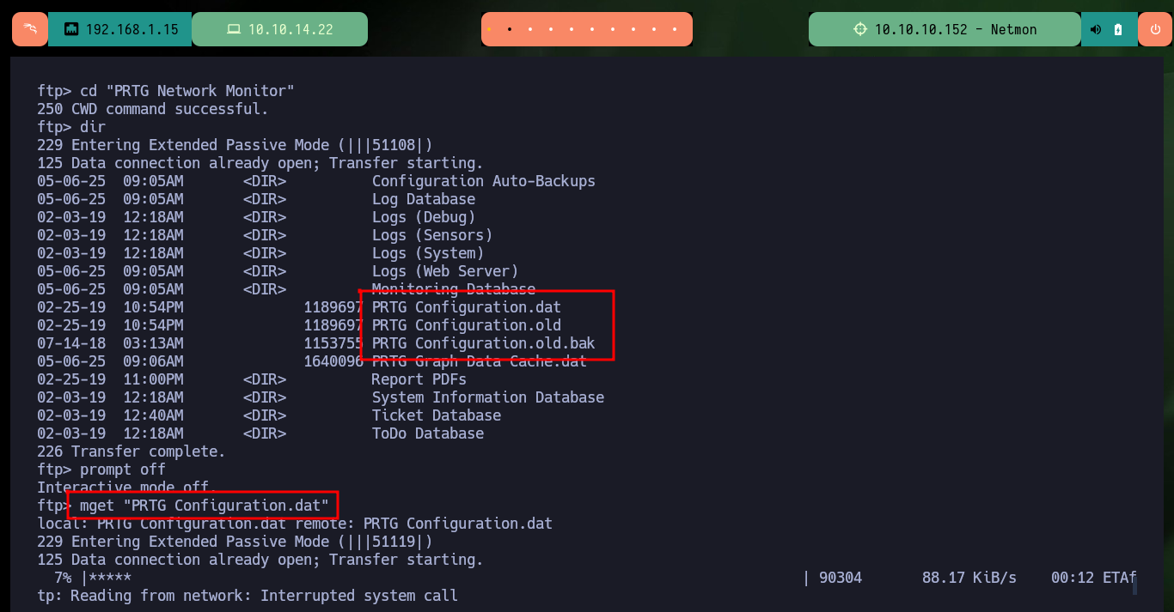Click the '90304' bytes transferred value
This screenshot has width=1174, height=612.
[x=841, y=578]
